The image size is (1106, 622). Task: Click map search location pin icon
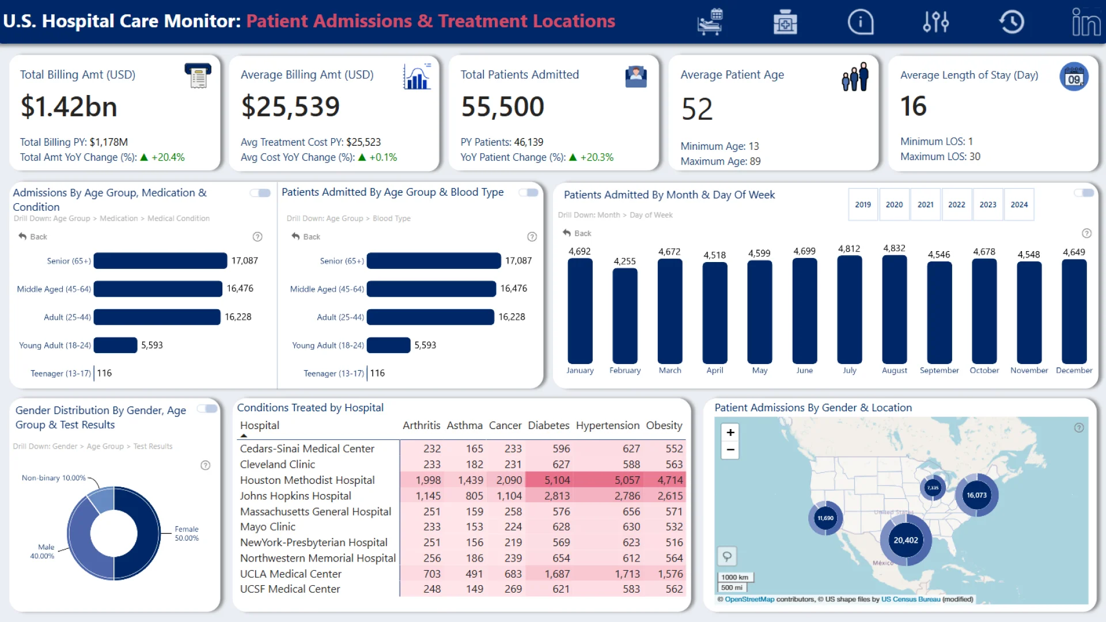click(727, 556)
